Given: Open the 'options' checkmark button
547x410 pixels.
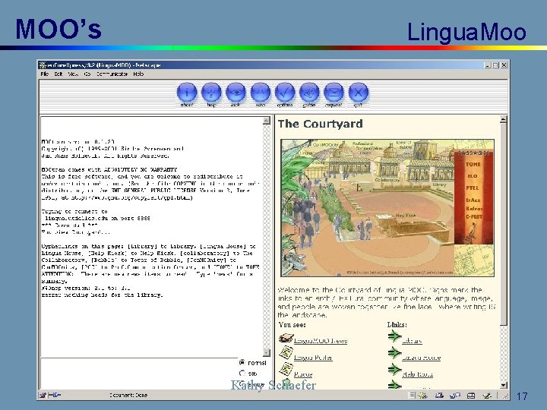Looking at the screenshot, I should pos(285,93).
